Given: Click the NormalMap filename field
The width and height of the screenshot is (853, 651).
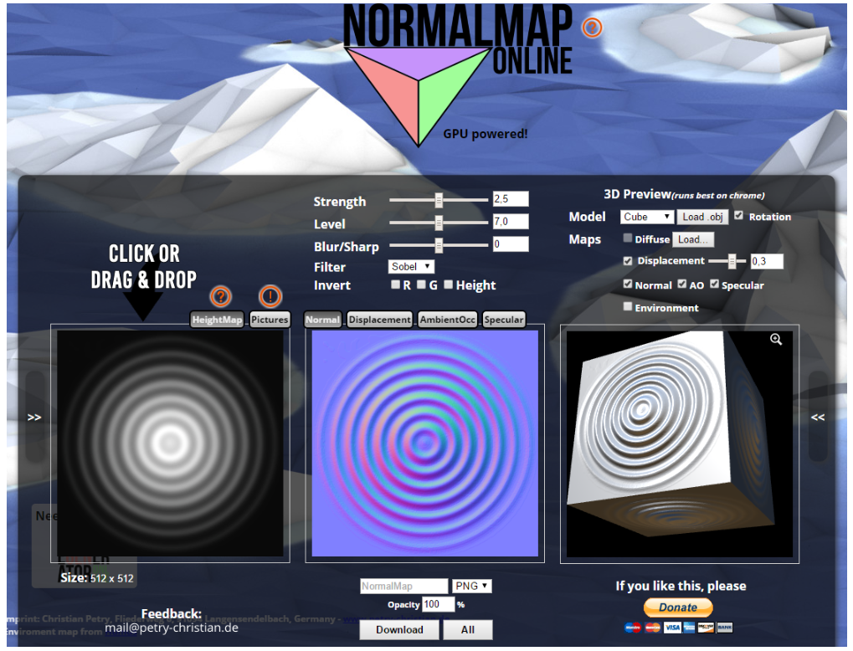Looking at the screenshot, I should coord(404,586).
